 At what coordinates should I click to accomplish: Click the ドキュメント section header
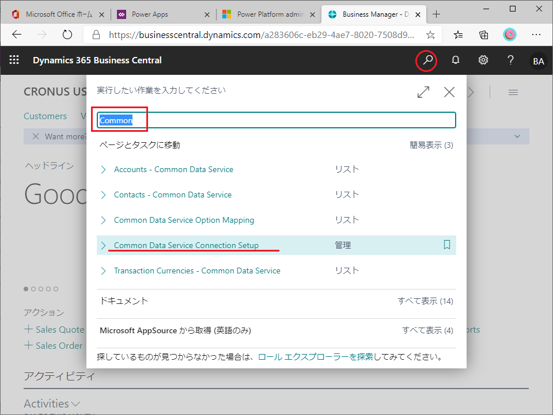pos(124,301)
